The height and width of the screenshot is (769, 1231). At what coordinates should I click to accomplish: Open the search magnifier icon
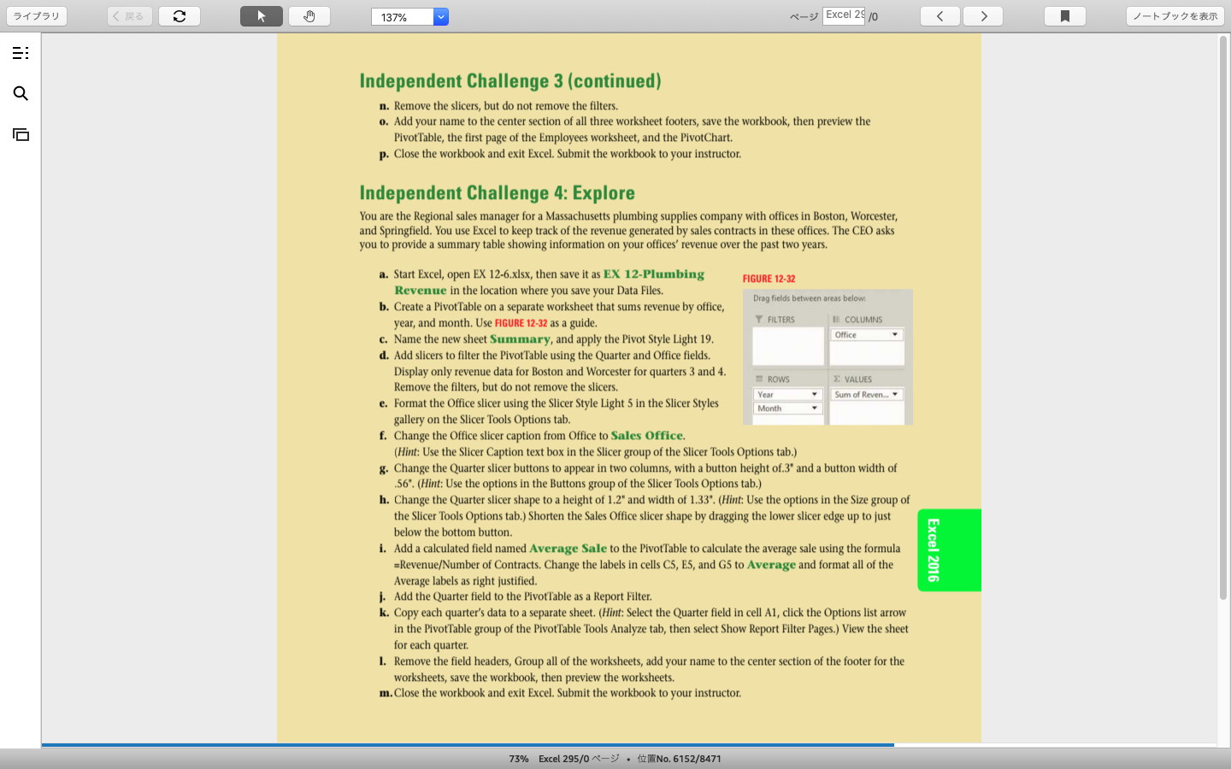point(21,93)
